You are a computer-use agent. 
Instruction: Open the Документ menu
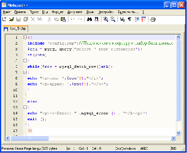pos(75,12)
